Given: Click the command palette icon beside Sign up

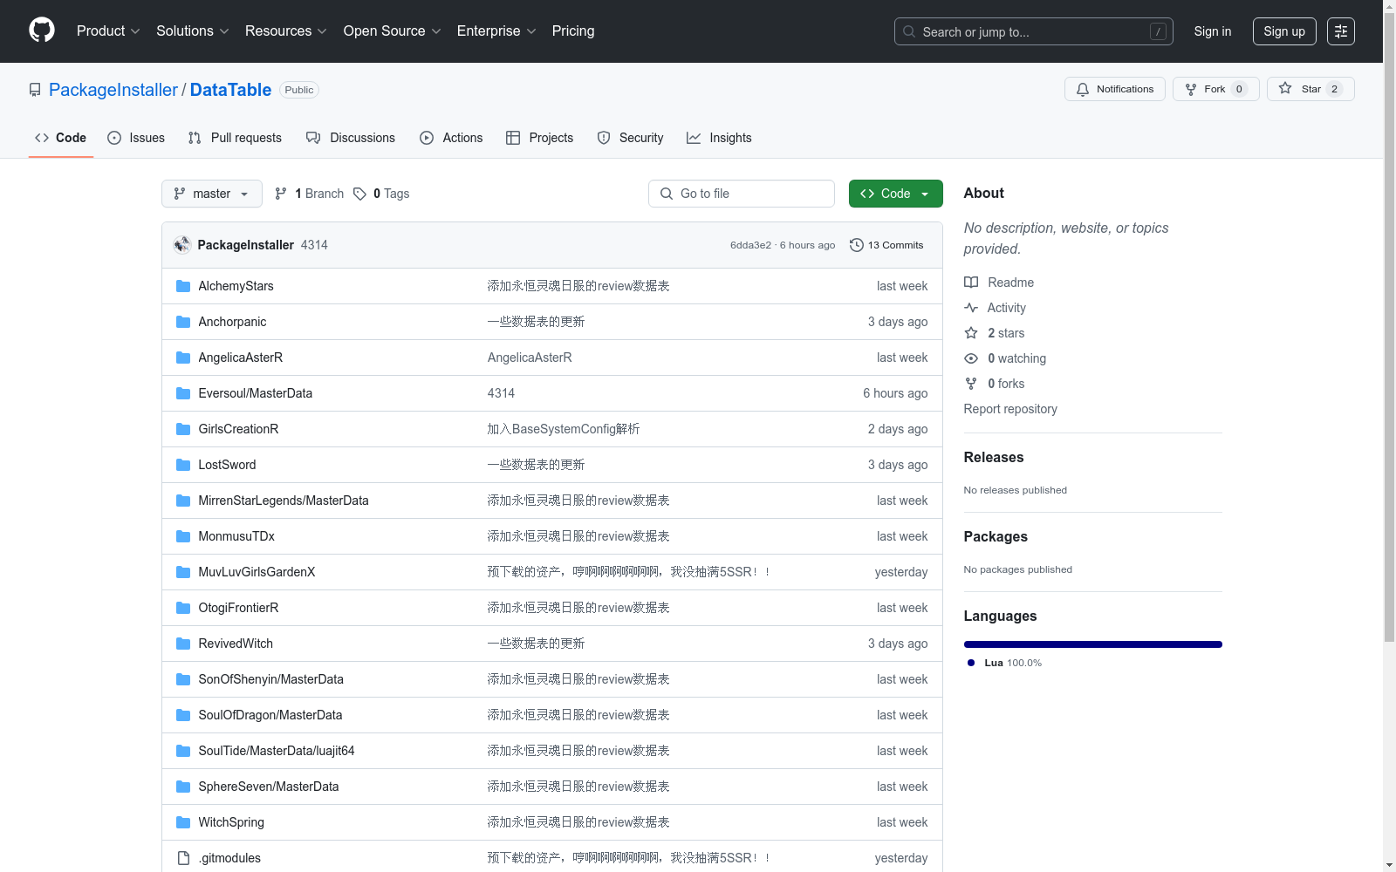Looking at the screenshot, I should (1340, 31).
